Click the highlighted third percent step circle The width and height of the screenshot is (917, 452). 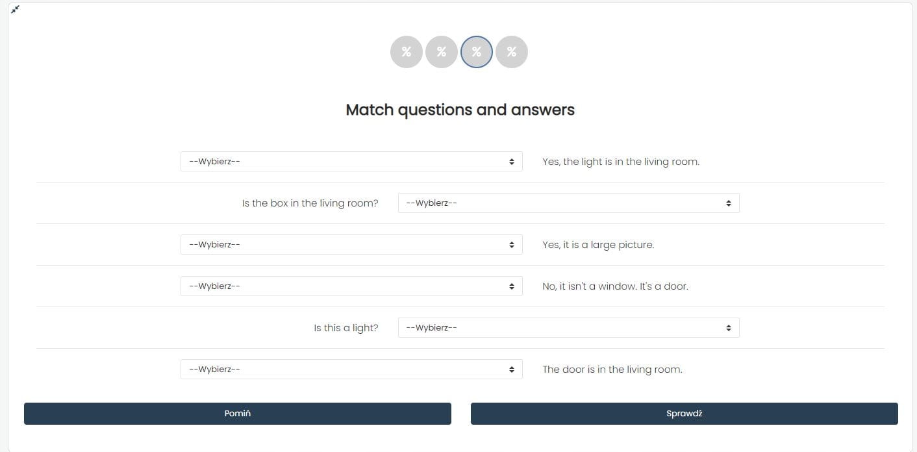coord(477,52)
